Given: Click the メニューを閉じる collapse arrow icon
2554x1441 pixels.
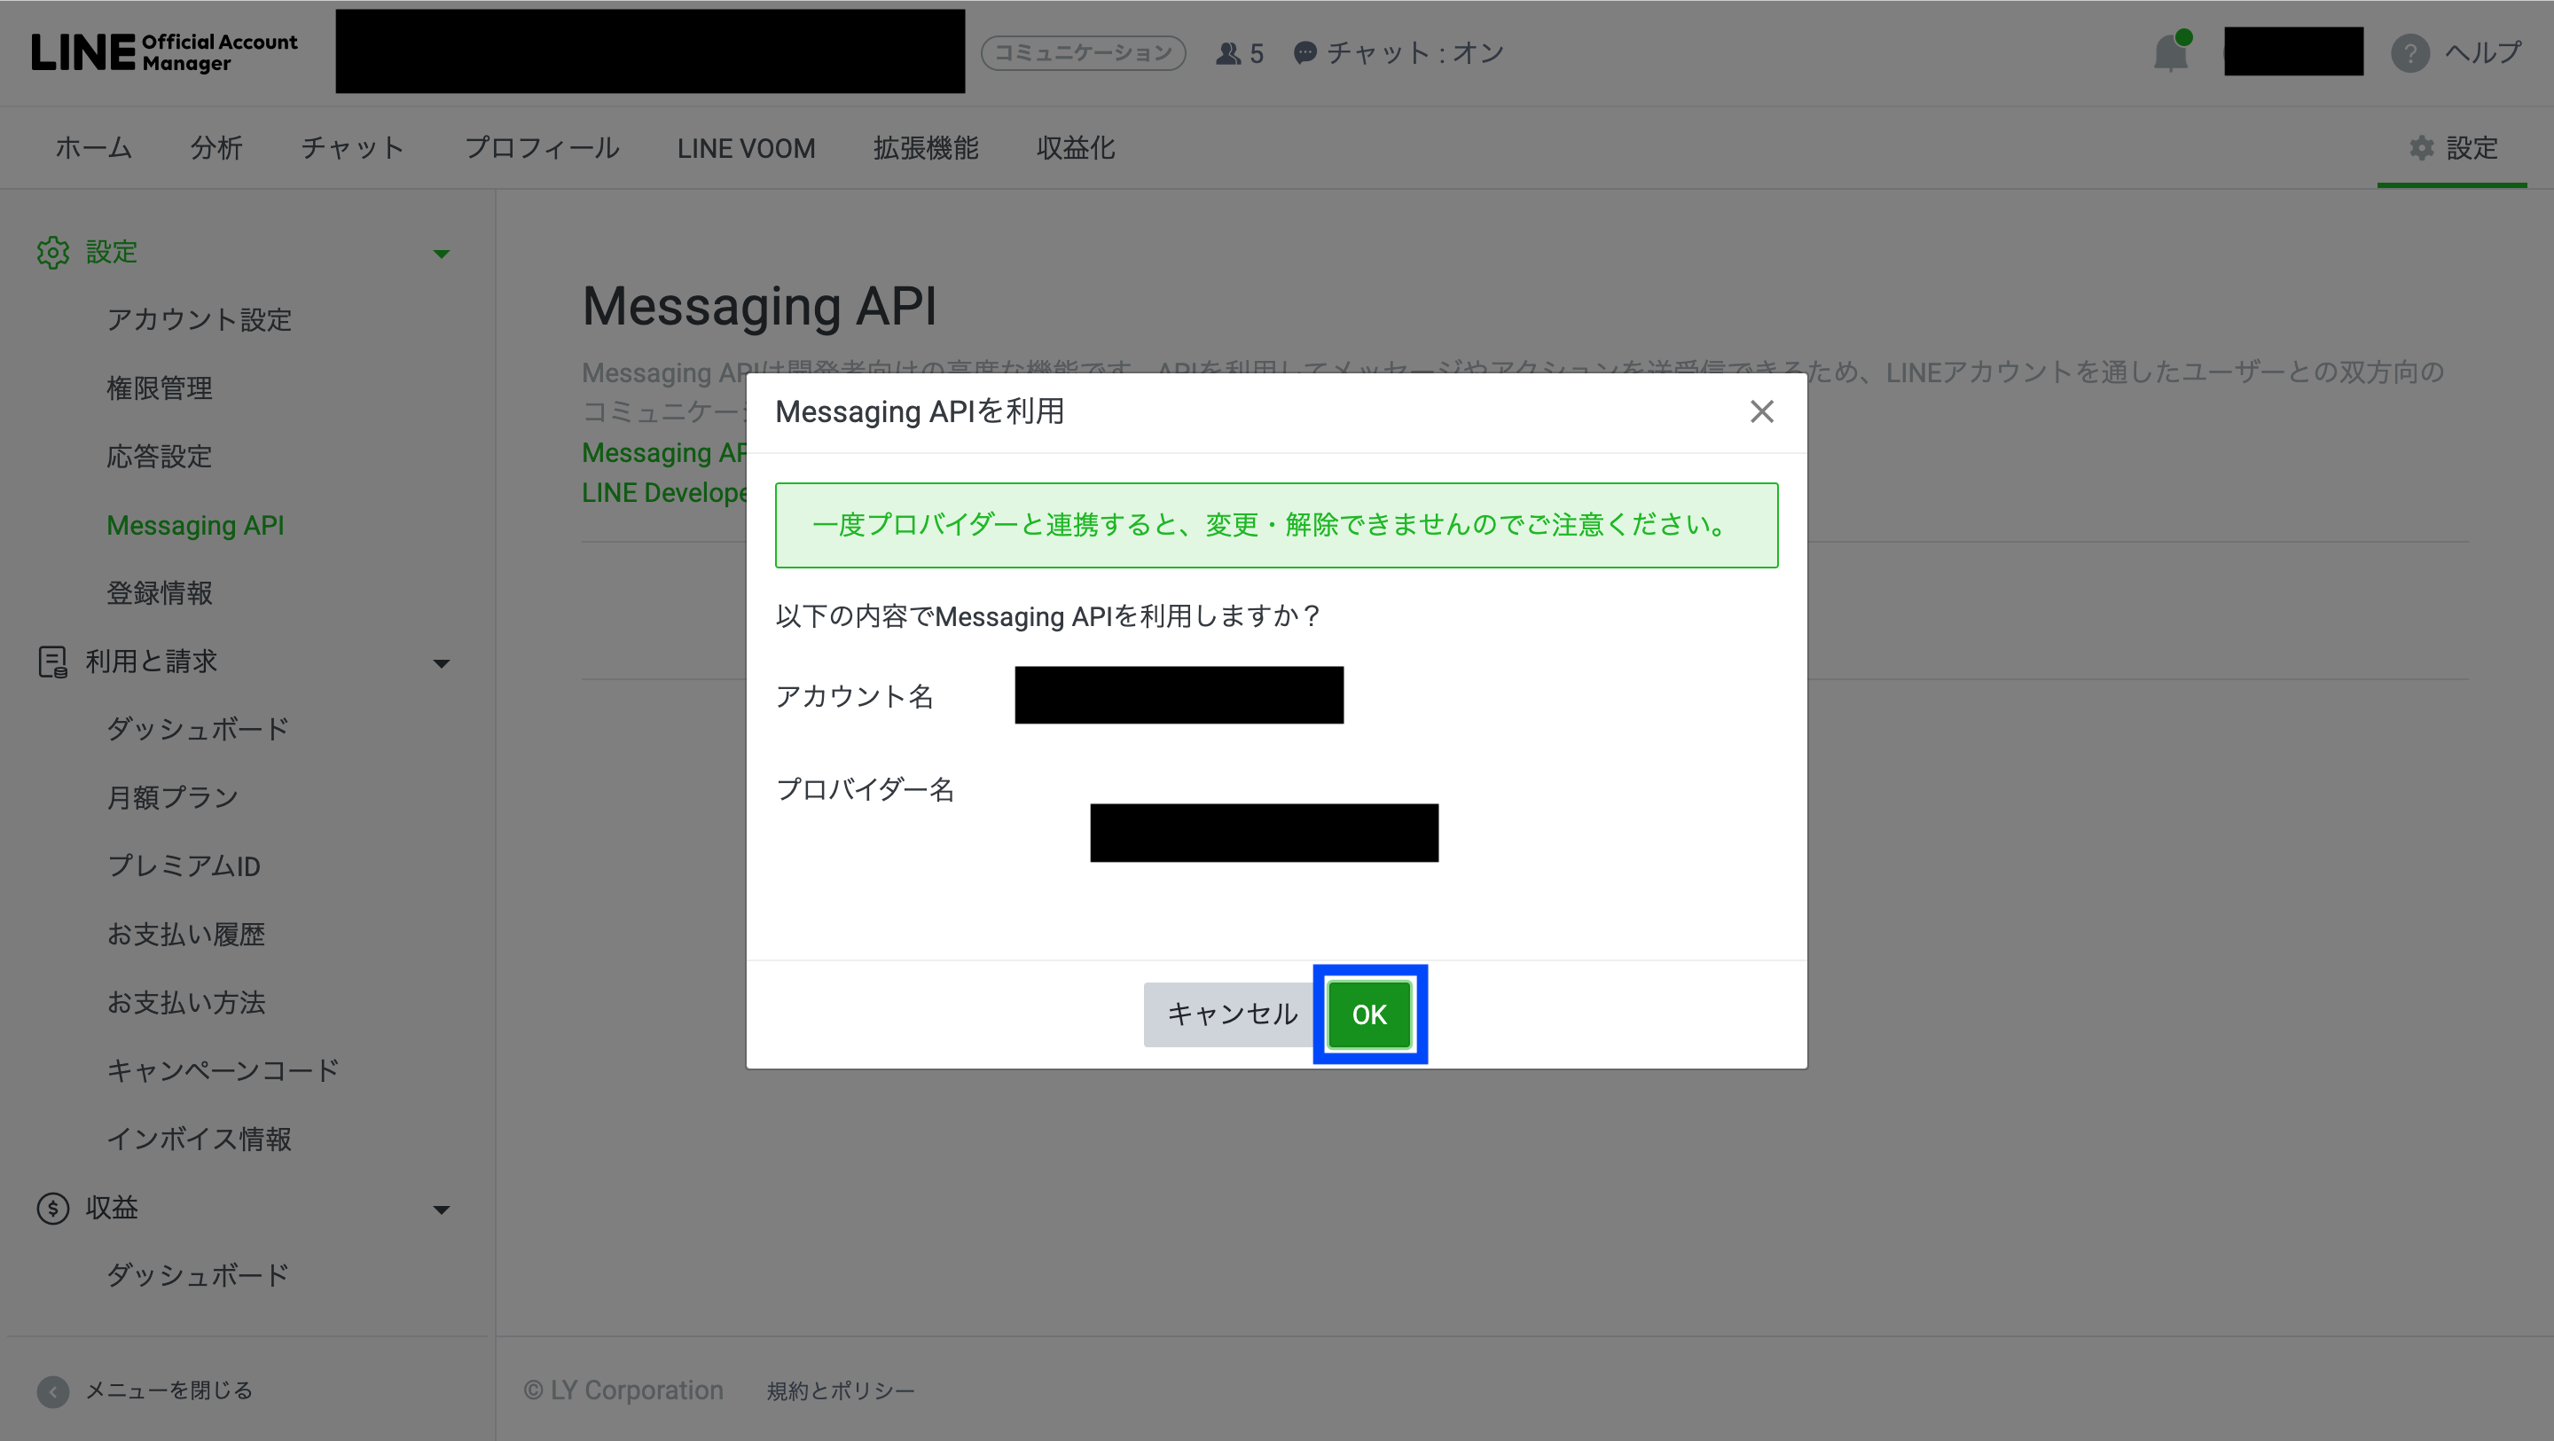Looking at the screenshot, I should pyautogui.click(x=52, y=1390).
